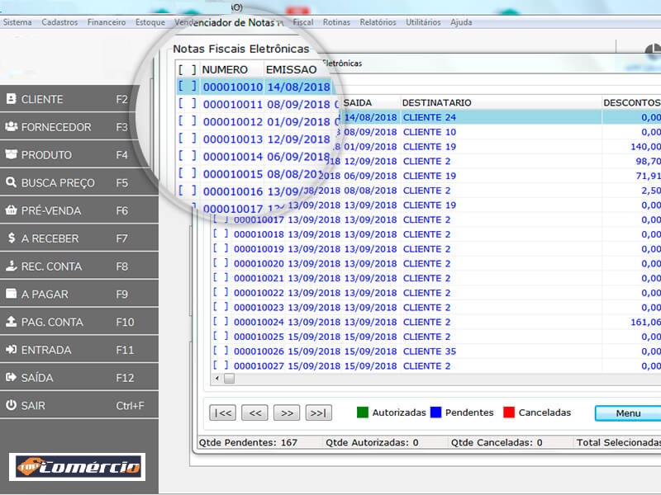Click the pie chart icon at top right
Screen dimensions: 661x495
[653, 51]
